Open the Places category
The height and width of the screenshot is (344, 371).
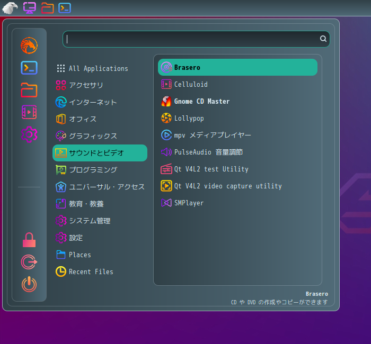(x=100, y=255)
